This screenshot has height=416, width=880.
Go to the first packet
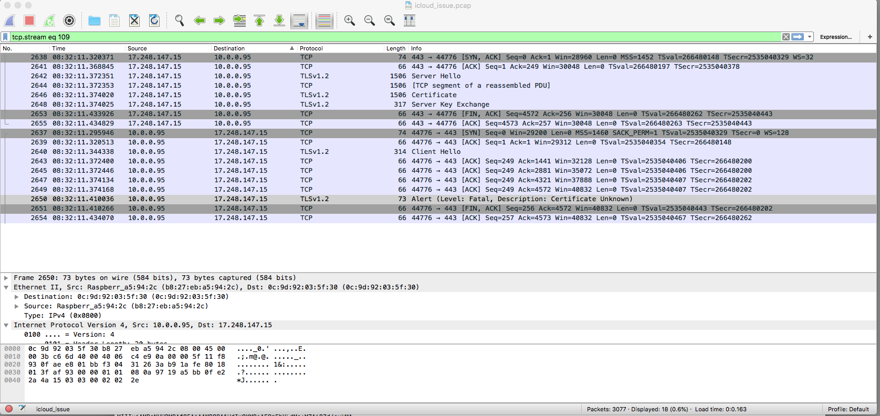[259, 20]
